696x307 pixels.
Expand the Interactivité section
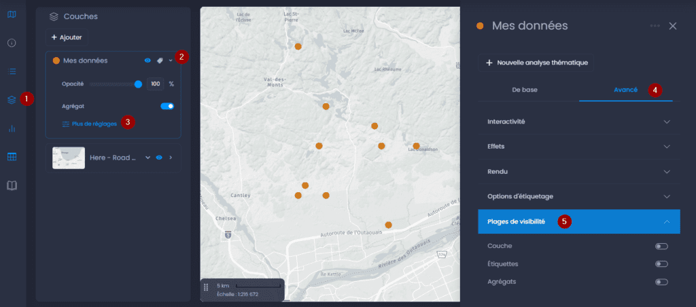pyautogui.click(x=579, y=122)
